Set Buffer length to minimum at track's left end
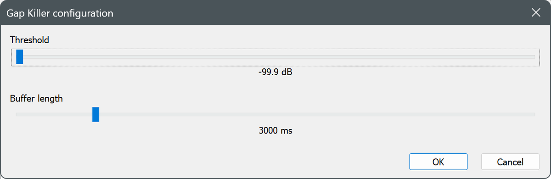This screenshot has height=179, width=551. [x=18, y=114]
